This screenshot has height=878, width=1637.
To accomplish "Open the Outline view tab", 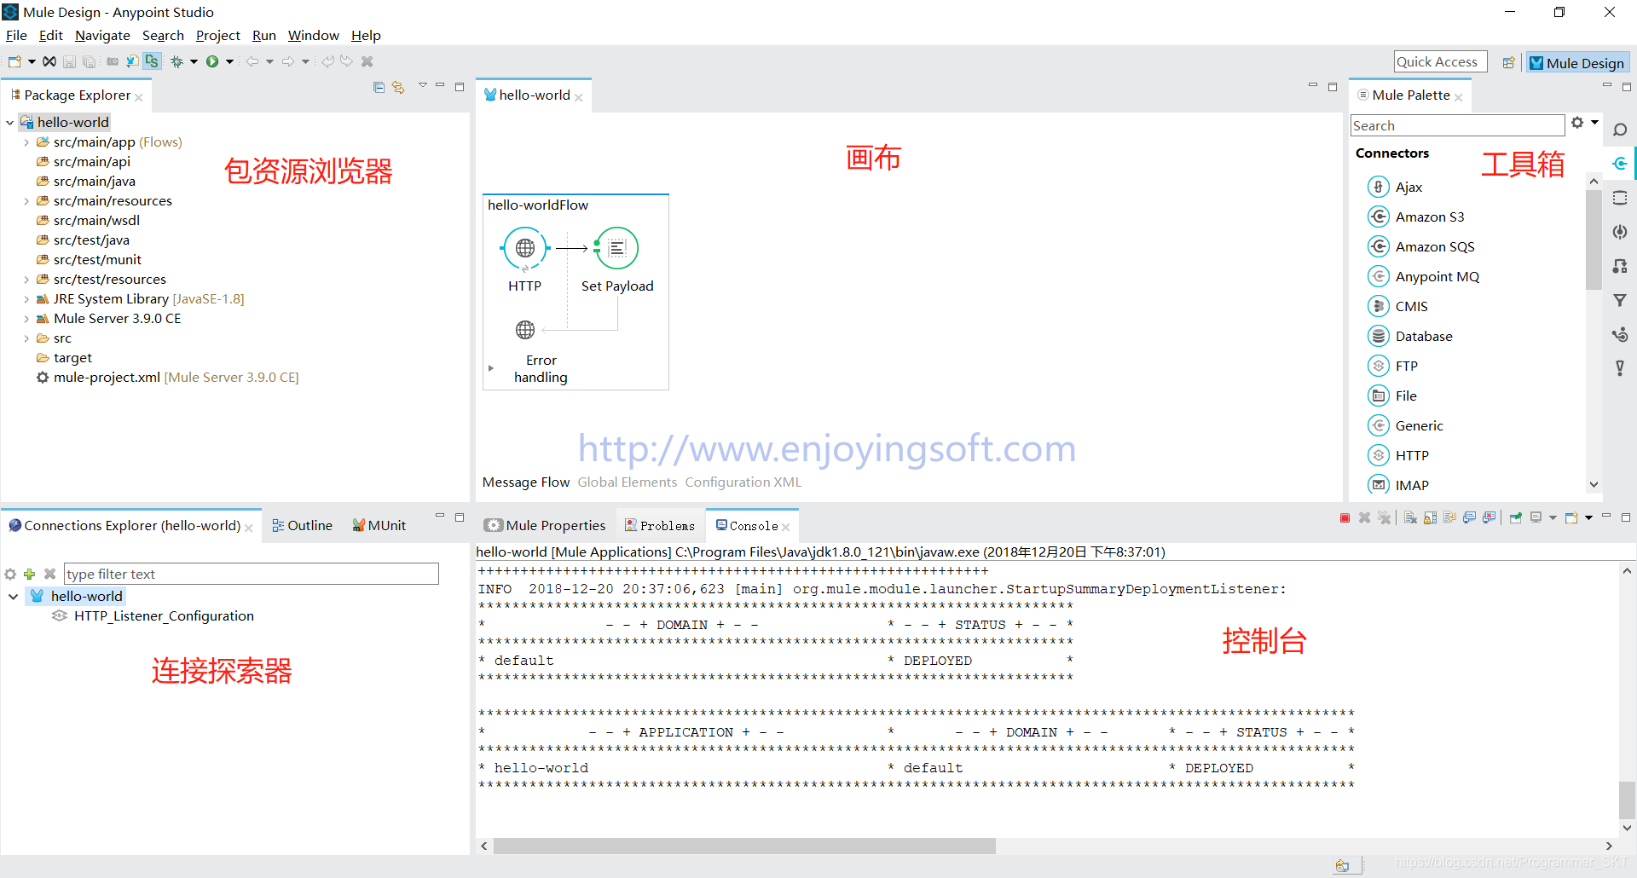I will pyautogui.click(x=302, y=526).
